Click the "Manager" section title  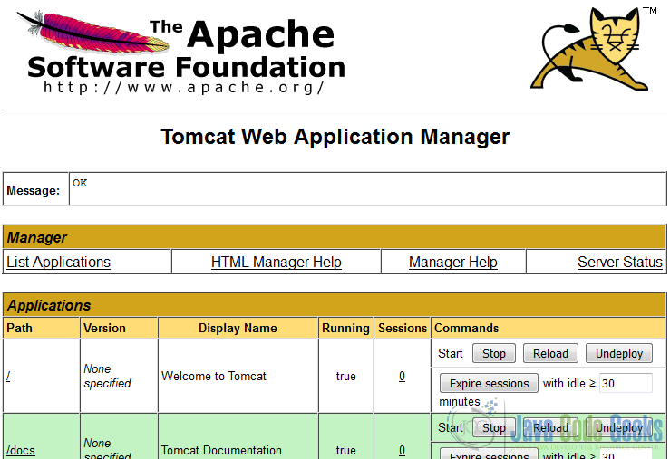click(x=37, y=237)
